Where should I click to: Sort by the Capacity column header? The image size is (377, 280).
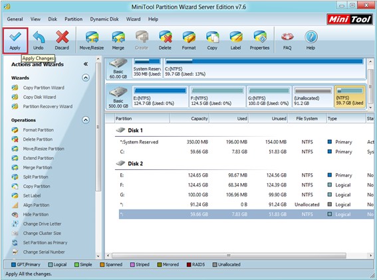click(x=189, y=118)
